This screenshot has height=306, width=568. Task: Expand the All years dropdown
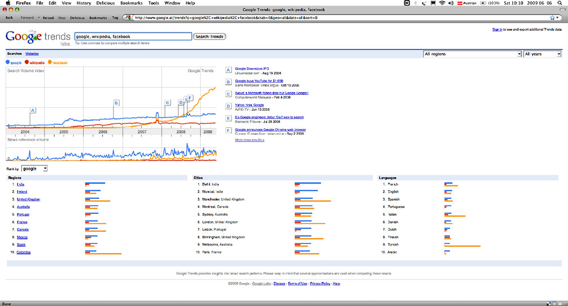pos(542,54)
